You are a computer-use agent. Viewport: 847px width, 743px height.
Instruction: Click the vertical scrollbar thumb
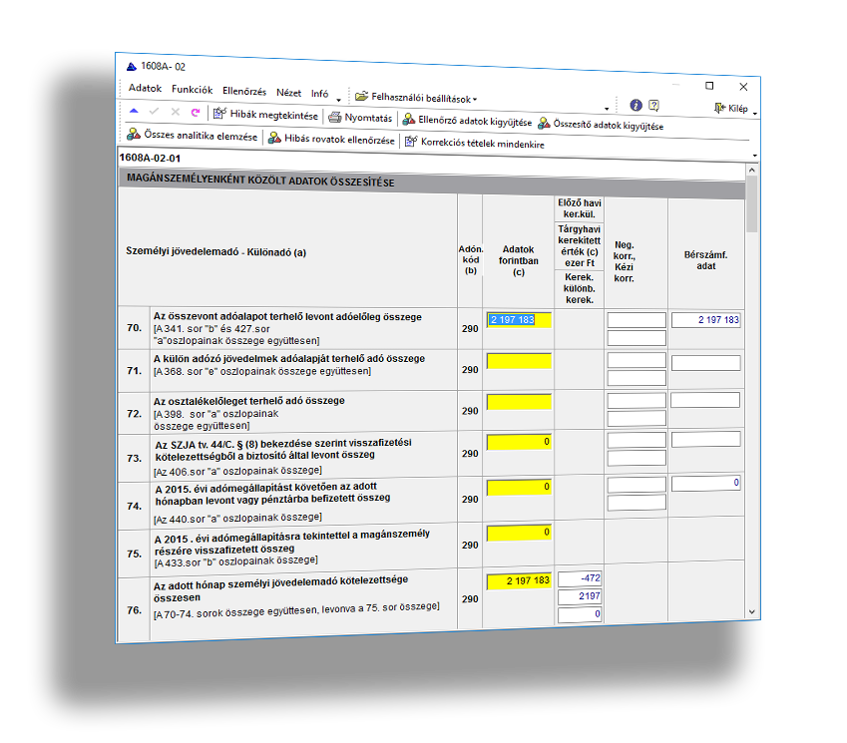pos(751,204)
